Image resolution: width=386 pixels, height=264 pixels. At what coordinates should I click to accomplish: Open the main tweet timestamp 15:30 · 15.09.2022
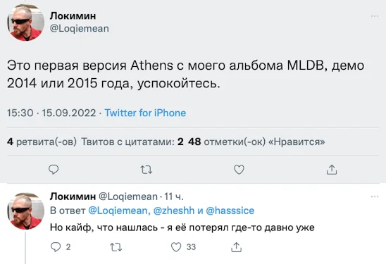[x=51, y=113]
